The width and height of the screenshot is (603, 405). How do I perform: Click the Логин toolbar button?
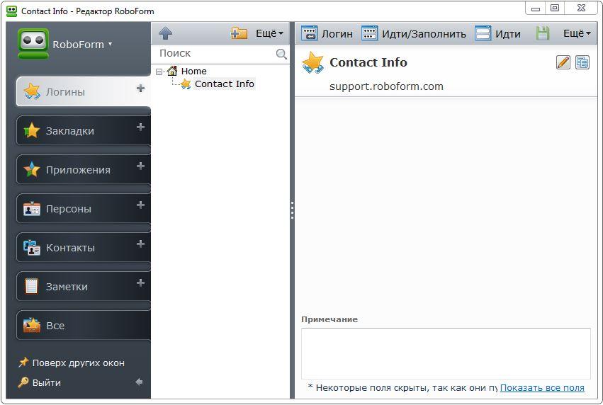point(327,33)
